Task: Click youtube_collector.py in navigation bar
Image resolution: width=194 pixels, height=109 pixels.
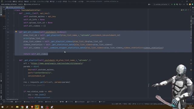Action: [32, 4]
